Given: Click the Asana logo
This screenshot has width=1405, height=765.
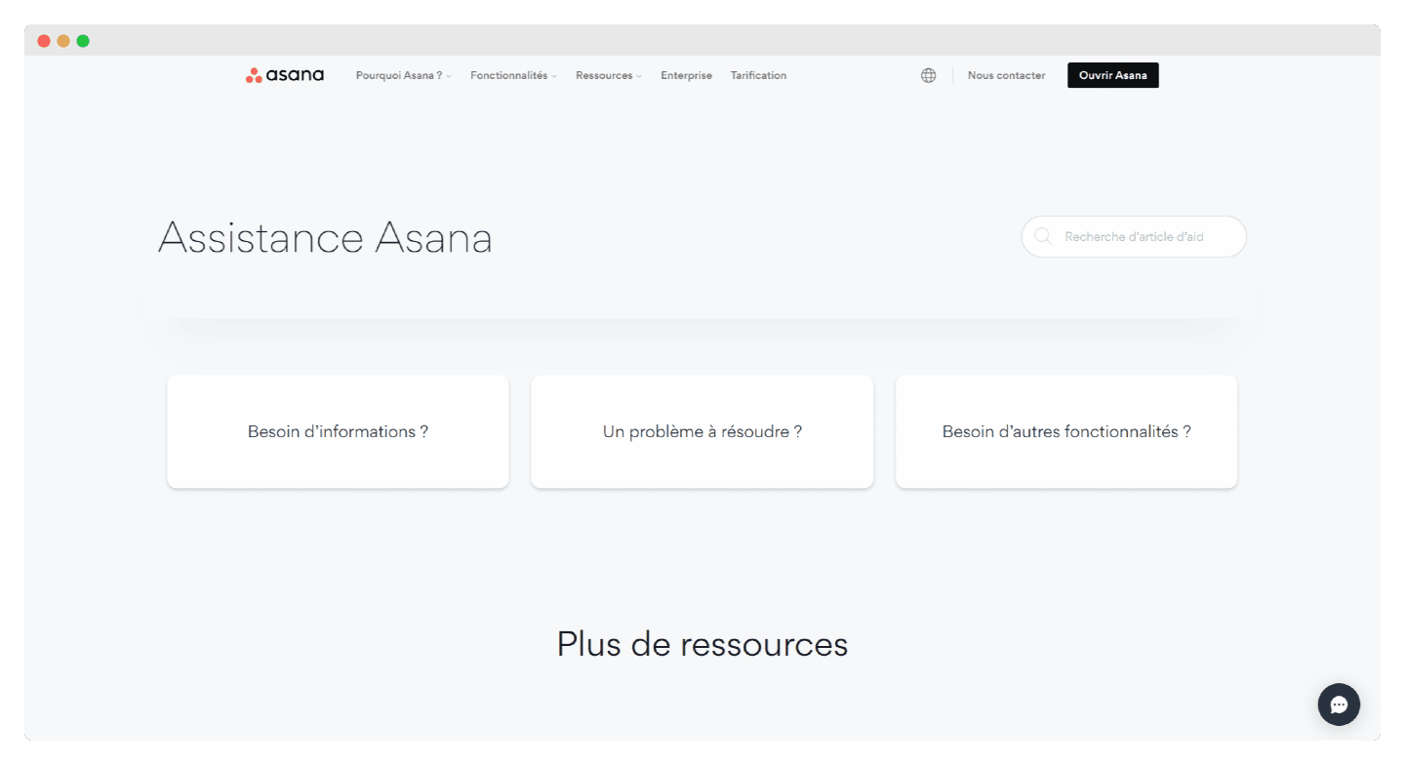Looking at the screenshot, I should (x=285, y=75).
